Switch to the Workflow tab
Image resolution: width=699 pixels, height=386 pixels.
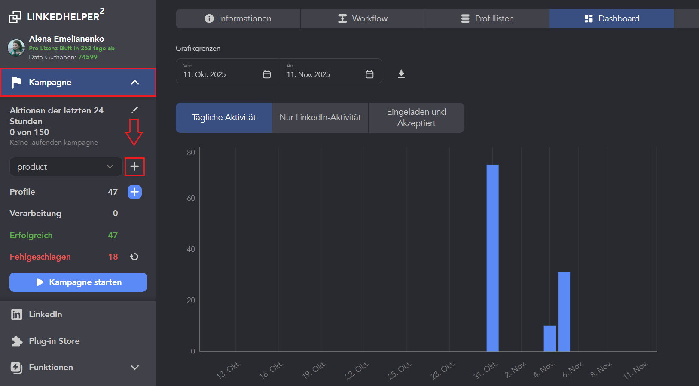click(363, 19)
